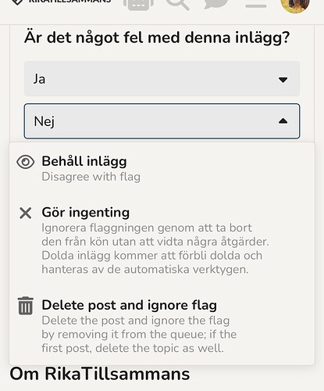This screenshot has width=324, height=391.
Task: Open the chat bubble icon in header
Action: point(216,4)
